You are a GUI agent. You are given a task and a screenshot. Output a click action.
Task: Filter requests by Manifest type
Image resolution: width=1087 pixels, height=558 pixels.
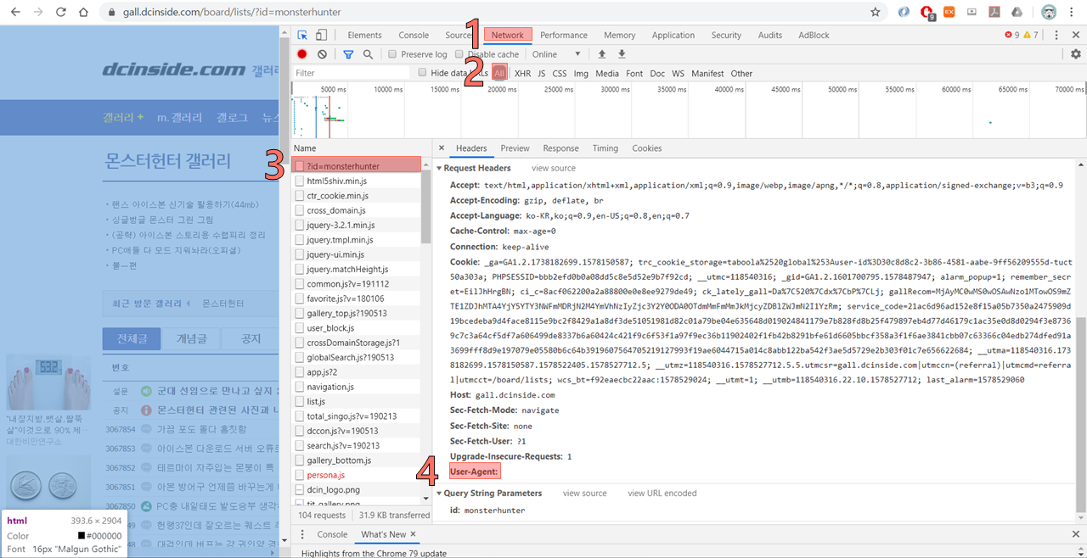point(707,74)
